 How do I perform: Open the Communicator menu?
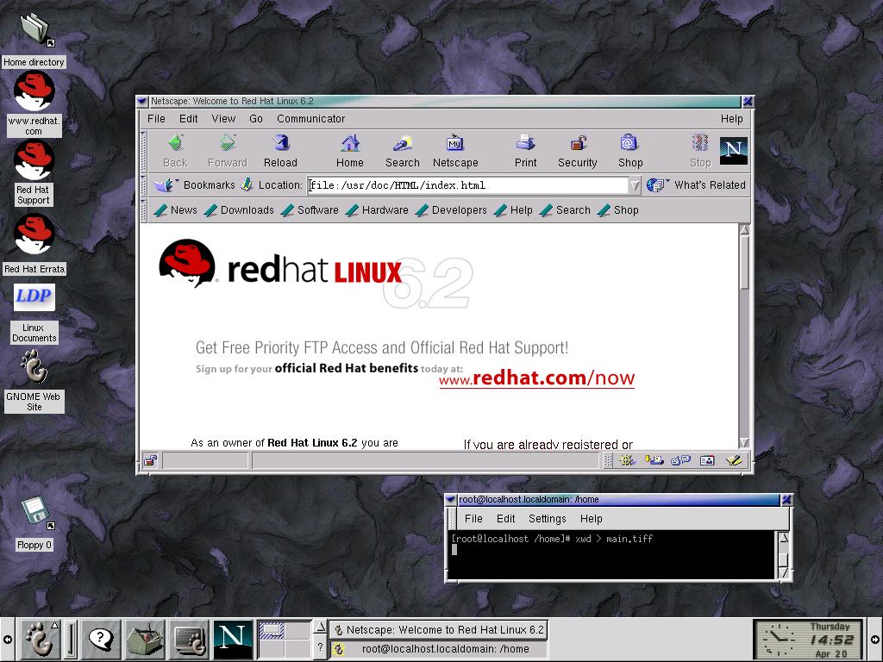coord(310,119)
